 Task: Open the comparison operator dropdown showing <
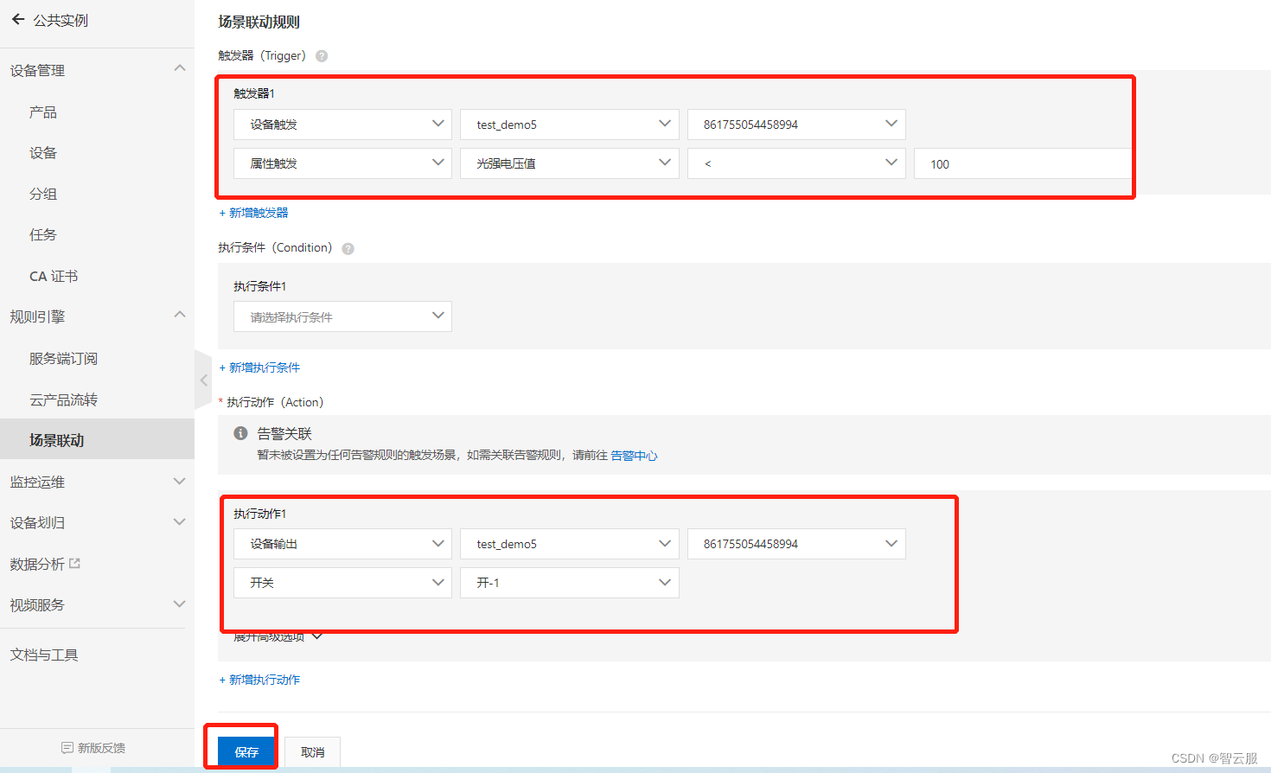pyautogui.click(x=796, y=163)
